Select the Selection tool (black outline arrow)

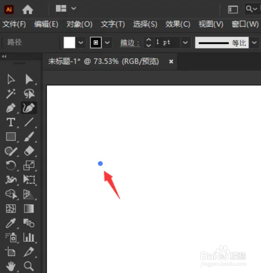click(11, 79)
